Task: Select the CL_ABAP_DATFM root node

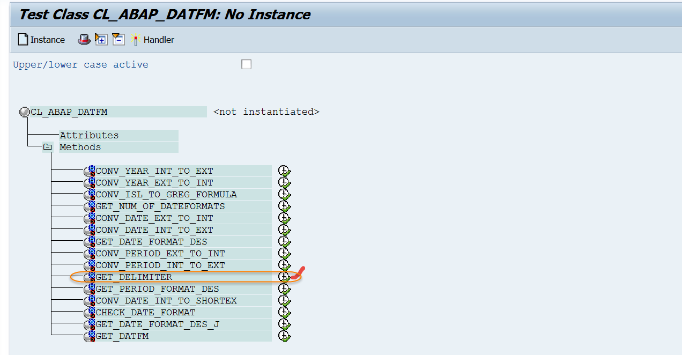Action: coord(70,112)
